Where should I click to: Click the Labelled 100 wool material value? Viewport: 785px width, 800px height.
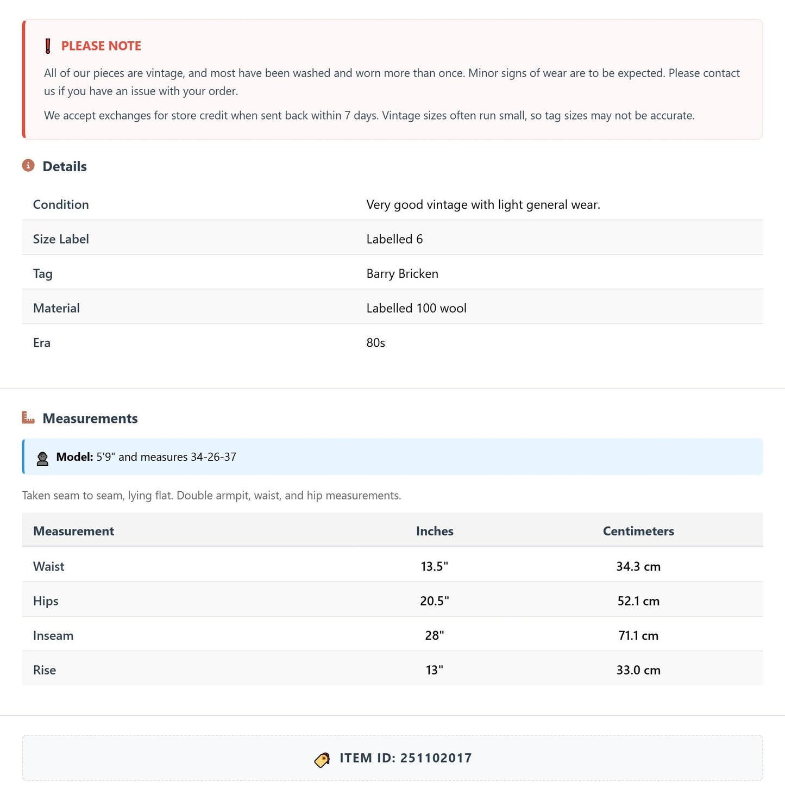(416, 308)
